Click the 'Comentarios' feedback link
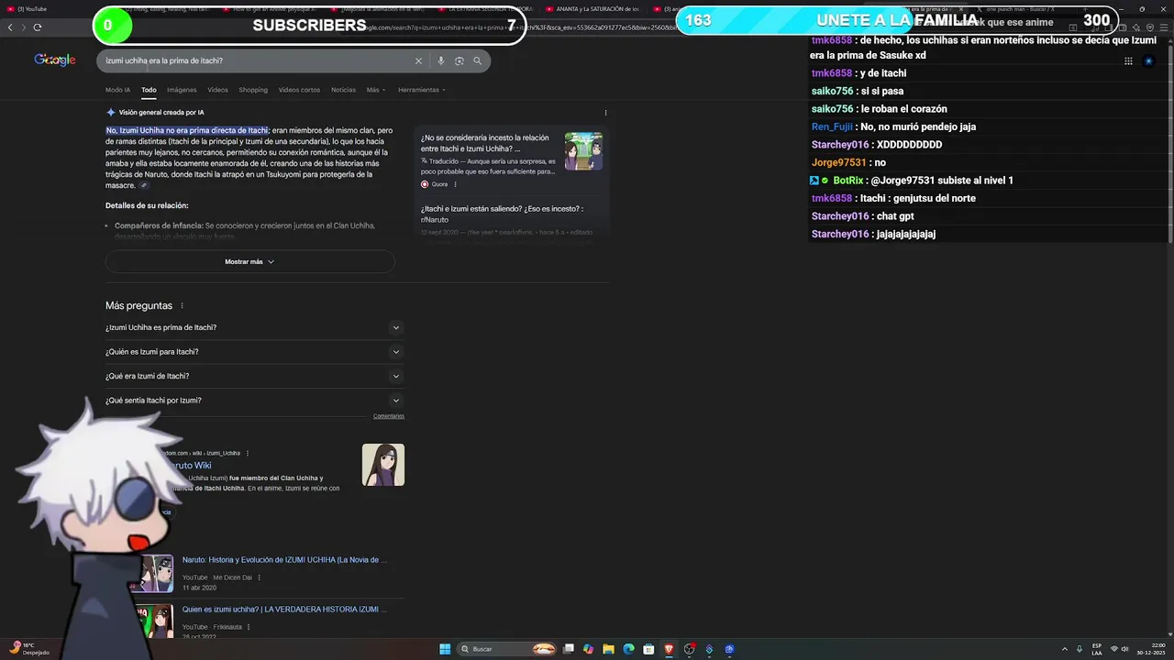Screen dimensions: 1174x660 click(x=389, y=416)
